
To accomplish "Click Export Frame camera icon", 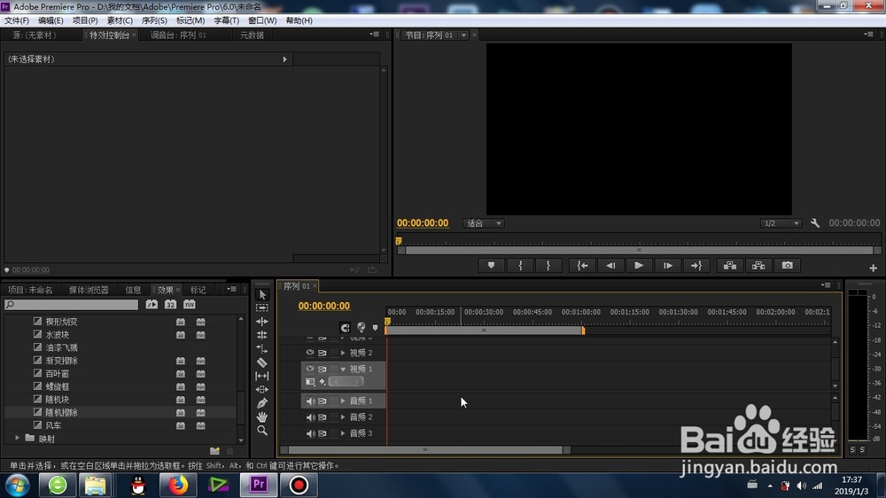I will click(x=787, y=266).
